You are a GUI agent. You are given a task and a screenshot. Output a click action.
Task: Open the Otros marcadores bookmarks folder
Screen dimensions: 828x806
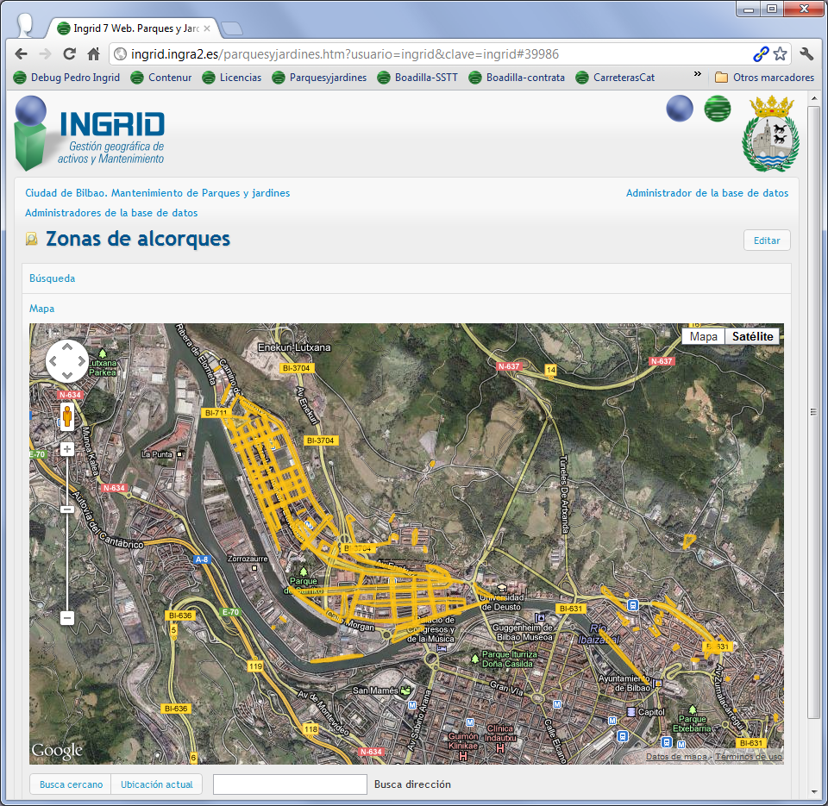click(764, 78)
